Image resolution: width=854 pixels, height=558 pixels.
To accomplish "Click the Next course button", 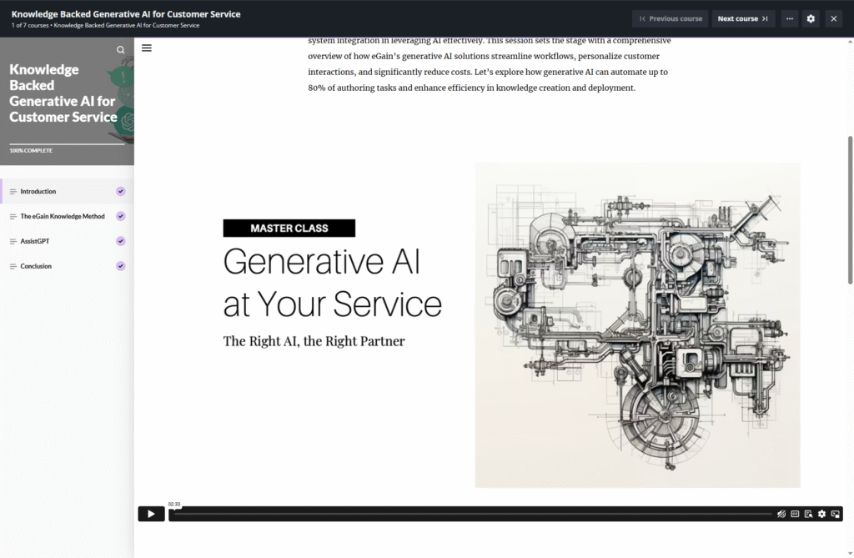I will (743, 18).
